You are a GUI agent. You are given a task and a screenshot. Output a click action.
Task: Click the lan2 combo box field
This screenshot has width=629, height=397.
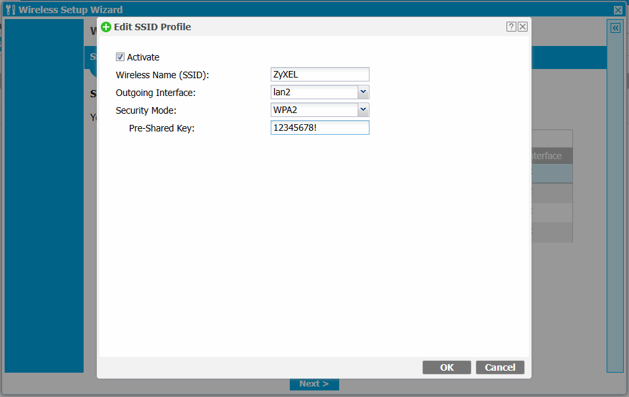click(x=314, y=93)
